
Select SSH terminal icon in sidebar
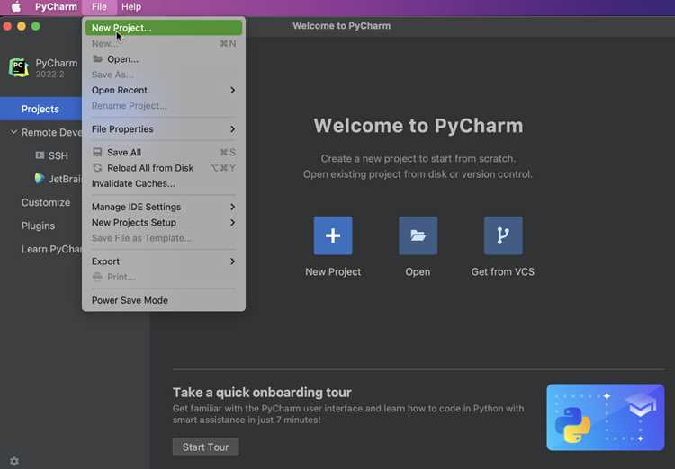pyautogui.click(x=40, y=155)
